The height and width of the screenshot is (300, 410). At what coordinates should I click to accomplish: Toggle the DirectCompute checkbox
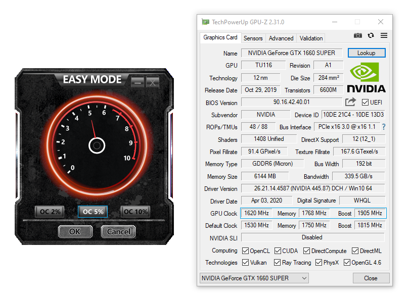(x=306, y=251)
